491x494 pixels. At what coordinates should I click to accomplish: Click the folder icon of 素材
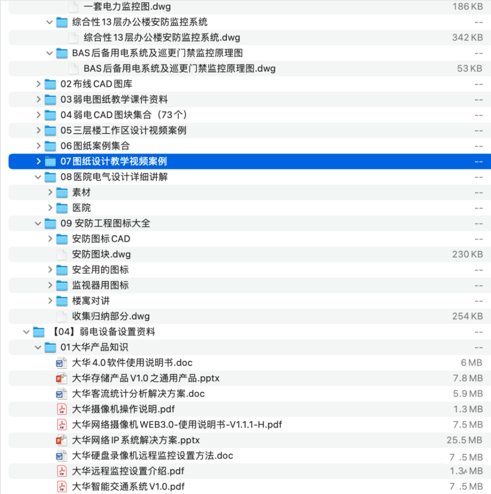(61, 192)
